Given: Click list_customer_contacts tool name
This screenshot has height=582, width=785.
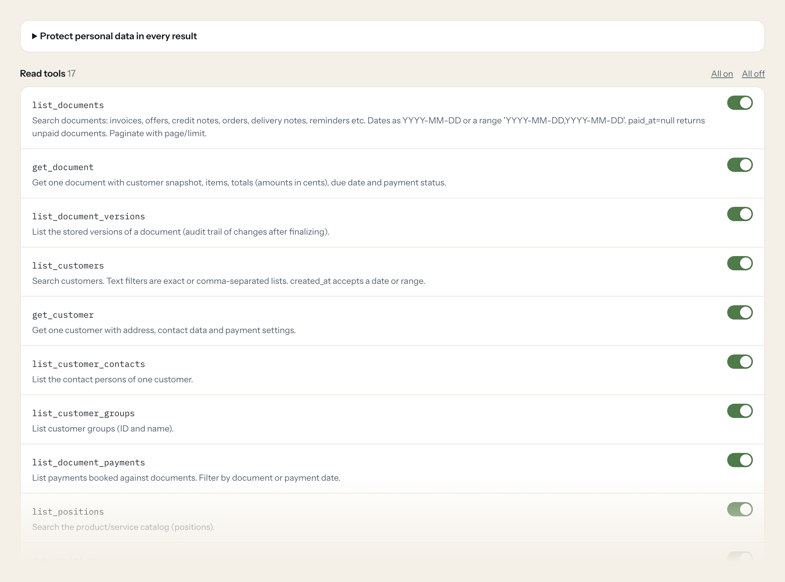Looking at the screenshot, I should coord(88,364).
